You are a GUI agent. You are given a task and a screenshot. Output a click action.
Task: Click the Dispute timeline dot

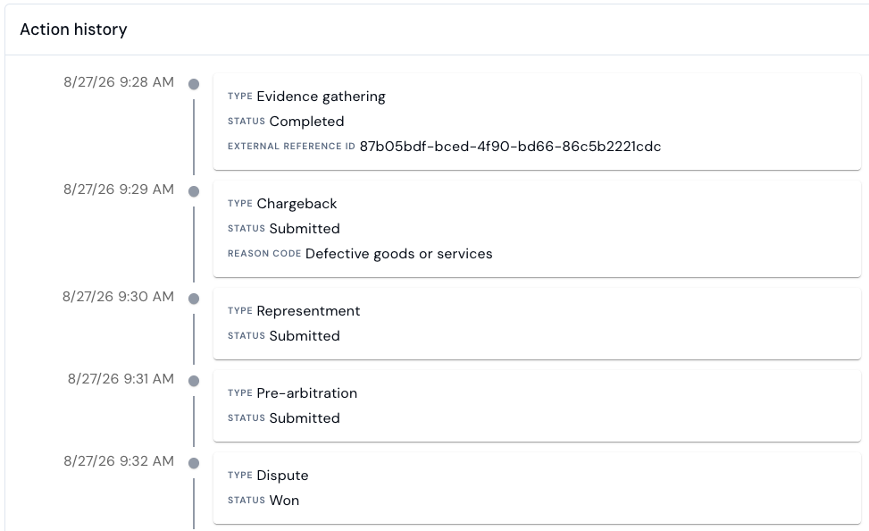coord(194,463)
